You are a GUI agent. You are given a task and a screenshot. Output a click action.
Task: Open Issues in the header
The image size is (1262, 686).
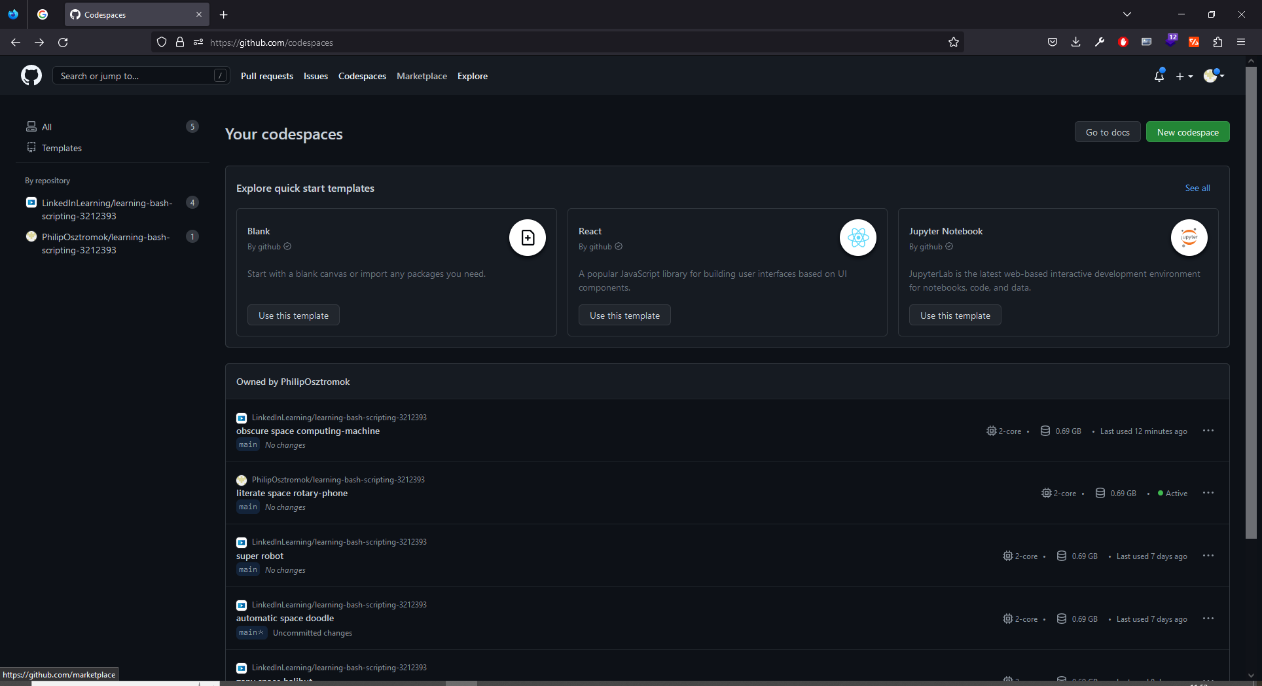pos(315,76)
